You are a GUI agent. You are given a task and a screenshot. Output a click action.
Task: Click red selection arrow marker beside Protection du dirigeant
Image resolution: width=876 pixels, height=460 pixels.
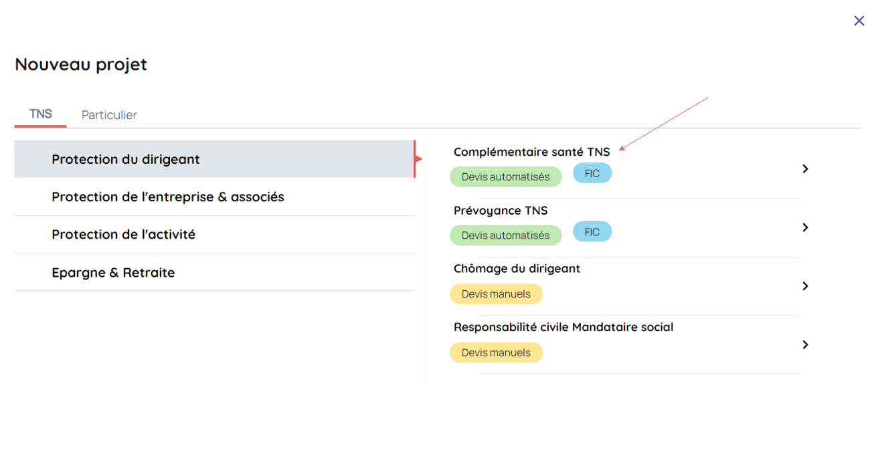click(x=418, y=159)
